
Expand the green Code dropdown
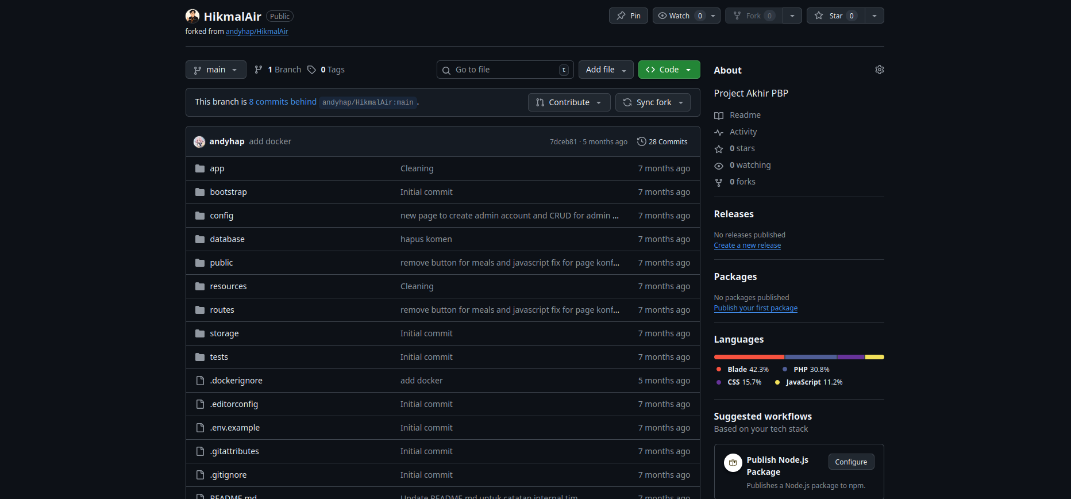click(669, 70)
